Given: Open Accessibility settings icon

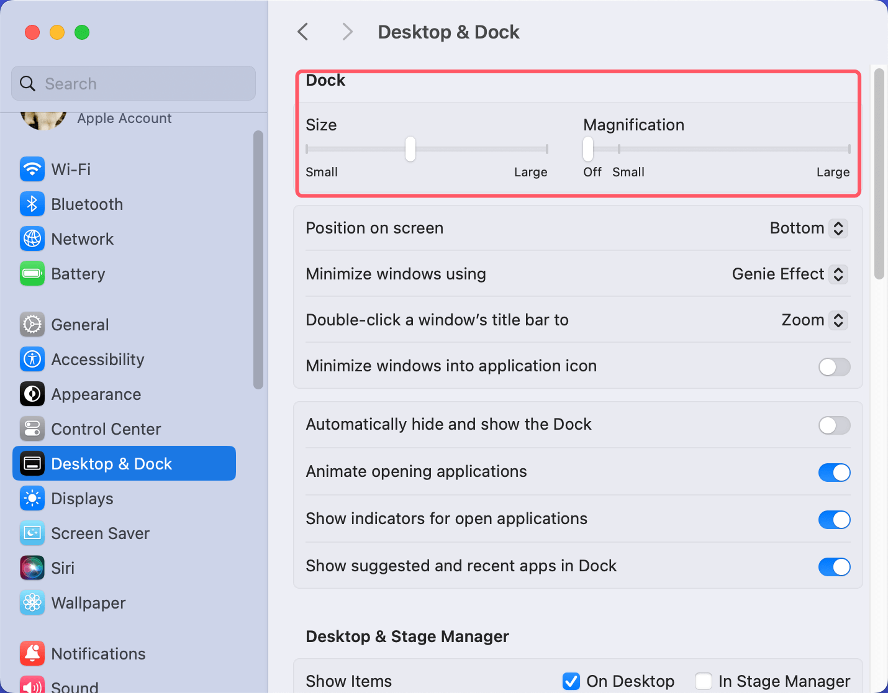Looking at the screenshot, I should coord(32,359).
